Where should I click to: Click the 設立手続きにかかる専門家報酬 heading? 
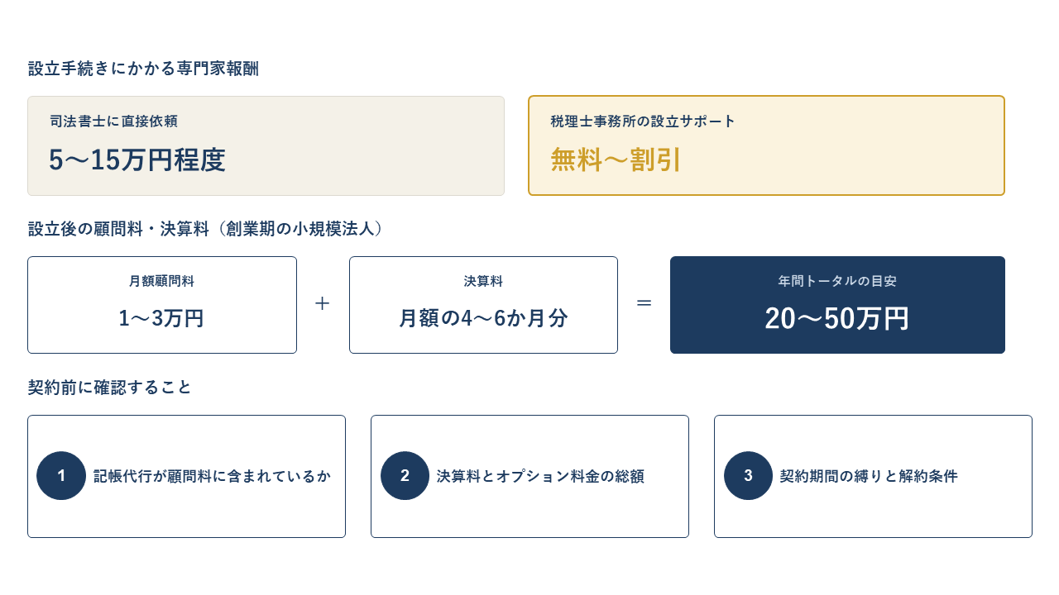click(143, 69)
